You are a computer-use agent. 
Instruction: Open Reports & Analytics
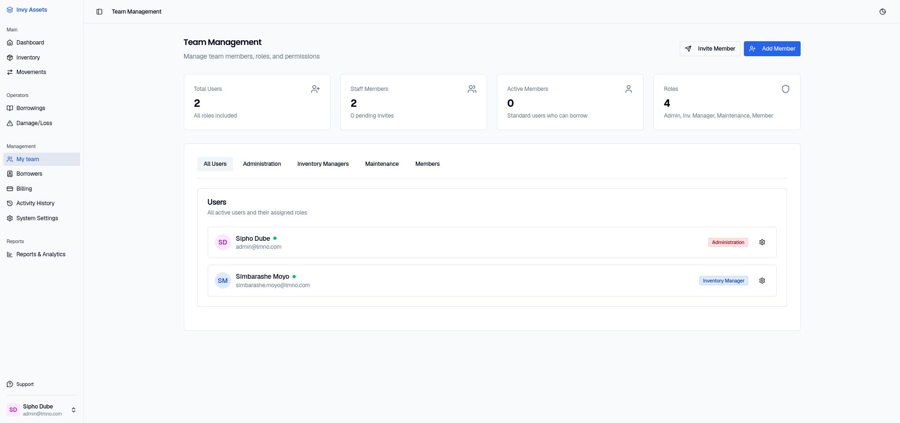click(42, 254)
